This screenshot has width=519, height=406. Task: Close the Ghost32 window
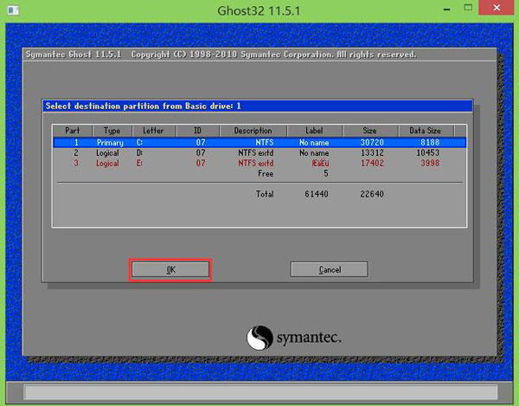coord(497,8)
